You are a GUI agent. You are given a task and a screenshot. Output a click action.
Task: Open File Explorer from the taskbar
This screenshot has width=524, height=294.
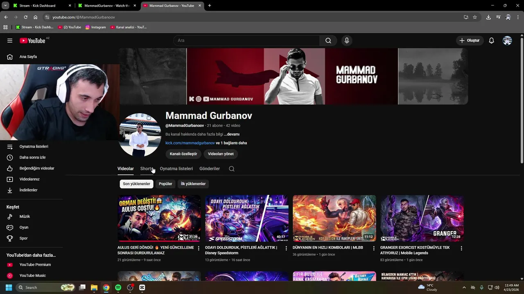tap(94, 287)
